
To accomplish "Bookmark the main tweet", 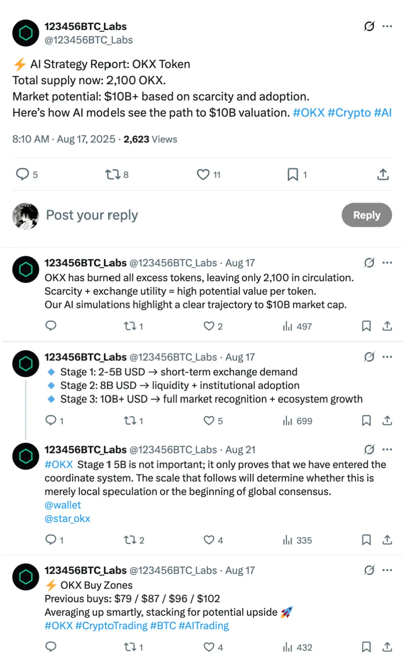I will (292, 174).
